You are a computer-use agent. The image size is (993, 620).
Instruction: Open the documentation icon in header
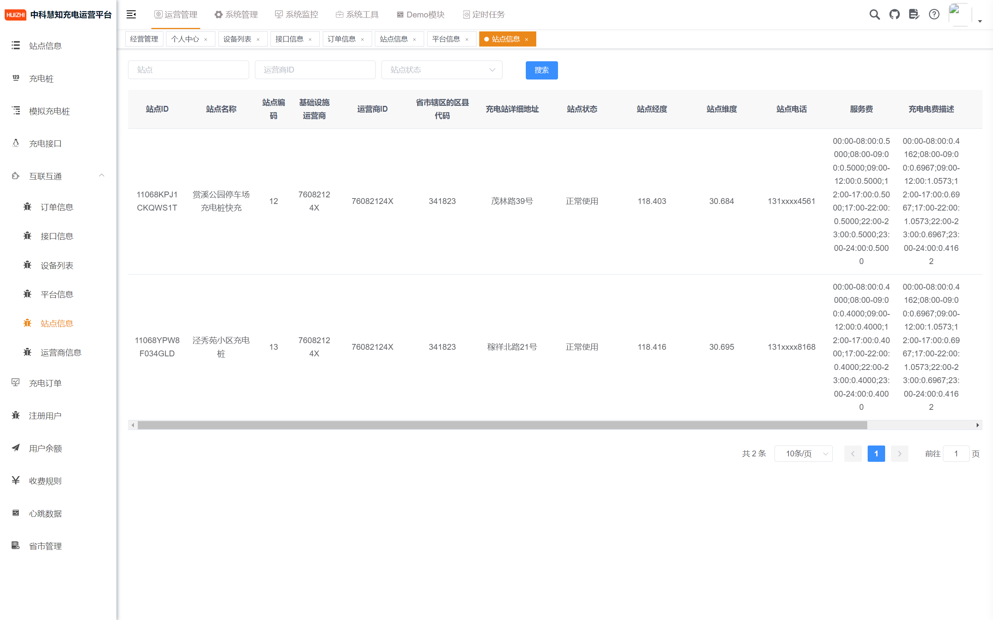coord(914,14)
